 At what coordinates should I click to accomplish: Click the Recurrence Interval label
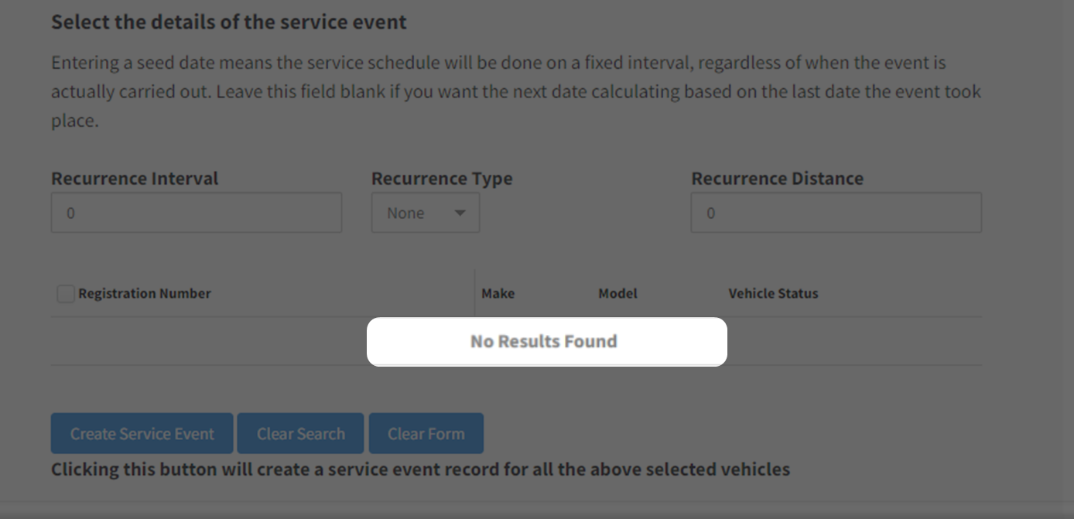click(135, 178)
